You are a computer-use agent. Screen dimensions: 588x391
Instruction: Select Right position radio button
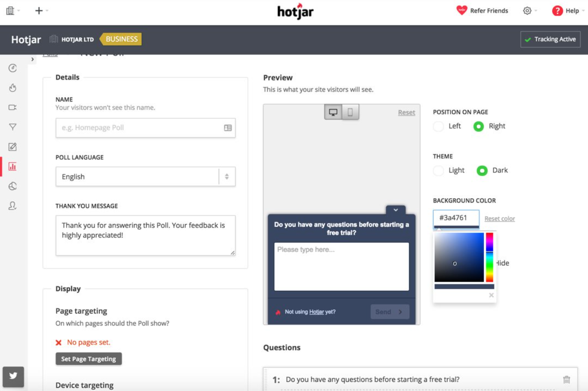coord(478,126)
